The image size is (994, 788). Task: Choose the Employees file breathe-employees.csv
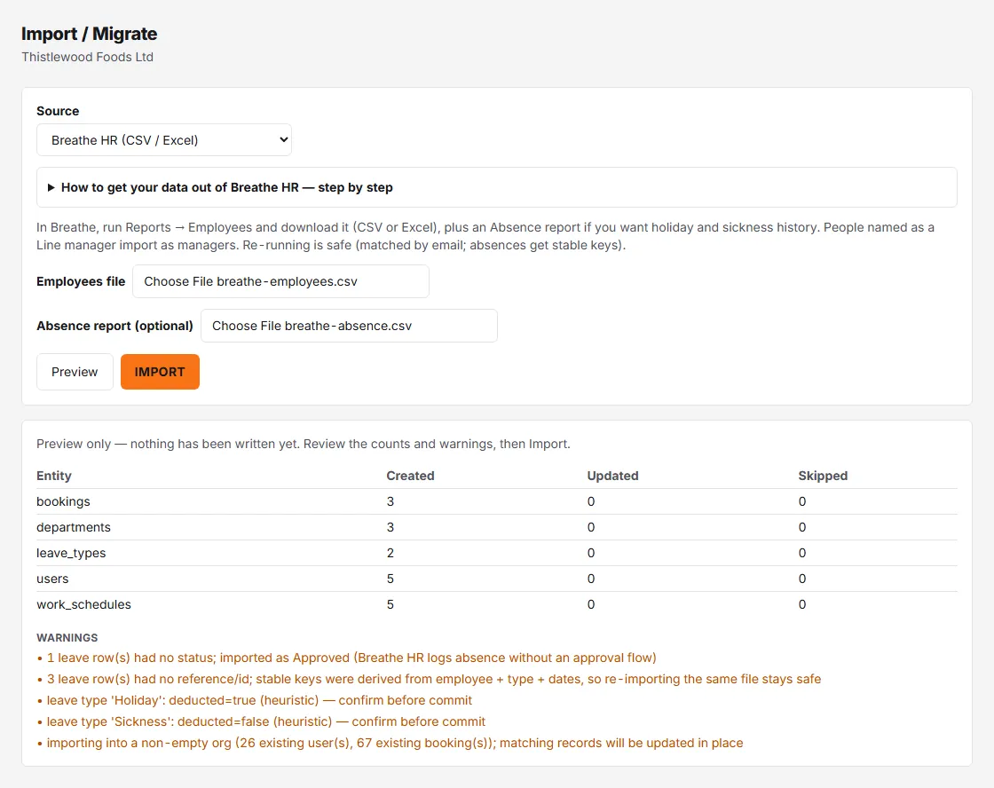[x=280, y=281]
